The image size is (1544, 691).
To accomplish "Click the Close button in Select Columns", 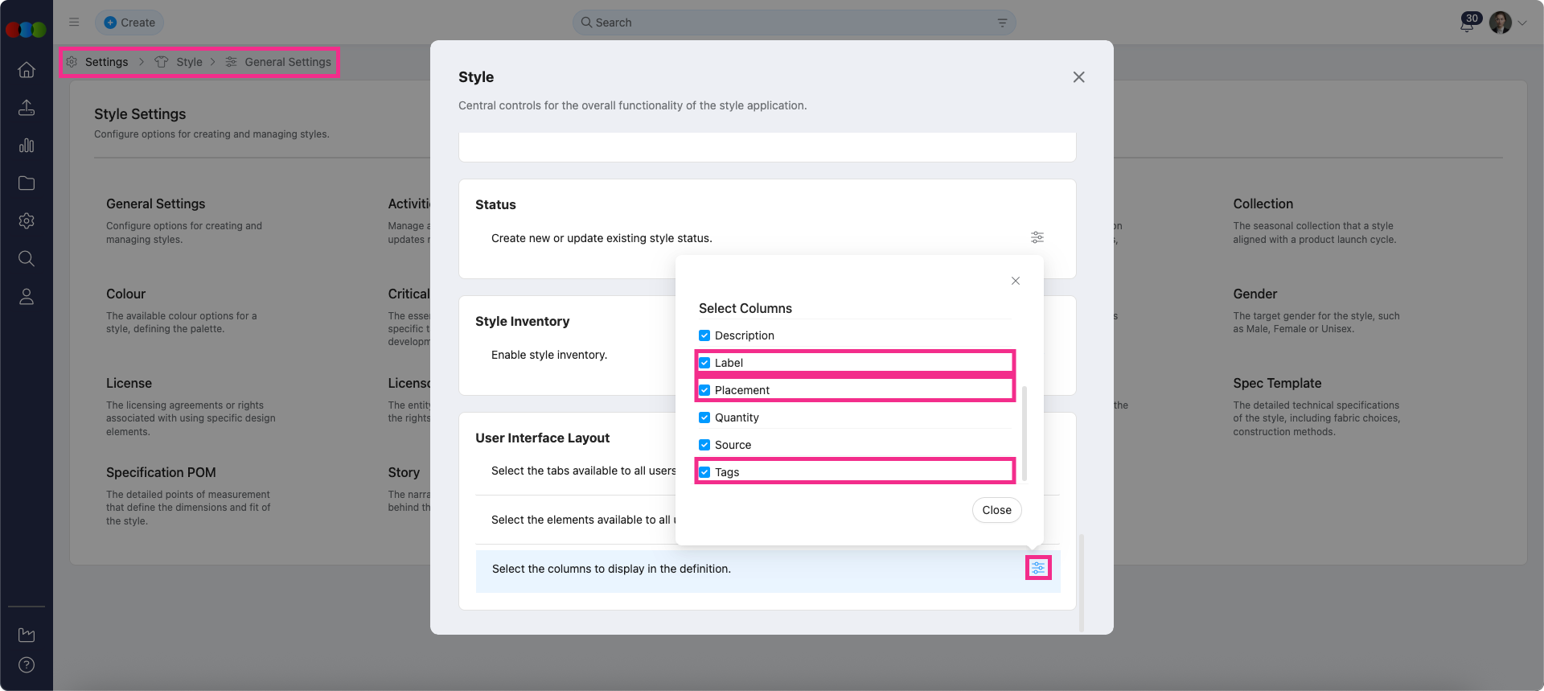I will [996, 510].
